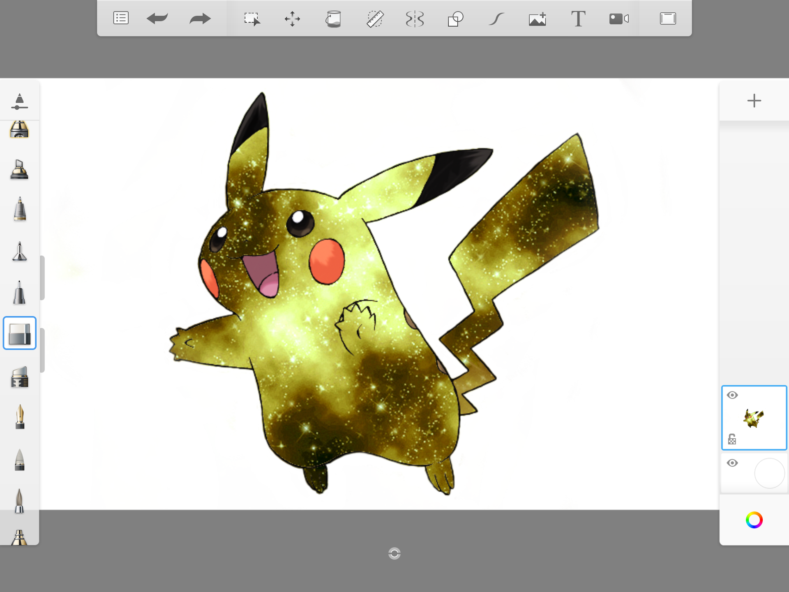Select the soft pointed brush near the bottom
This screenshot has width=789, height=592.
pyautogui.click(x=19, y=500)
